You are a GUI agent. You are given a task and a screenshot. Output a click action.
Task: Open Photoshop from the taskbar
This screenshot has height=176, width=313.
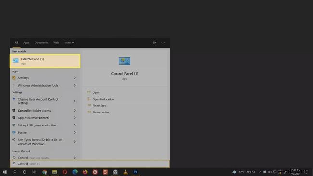(135, 172)
